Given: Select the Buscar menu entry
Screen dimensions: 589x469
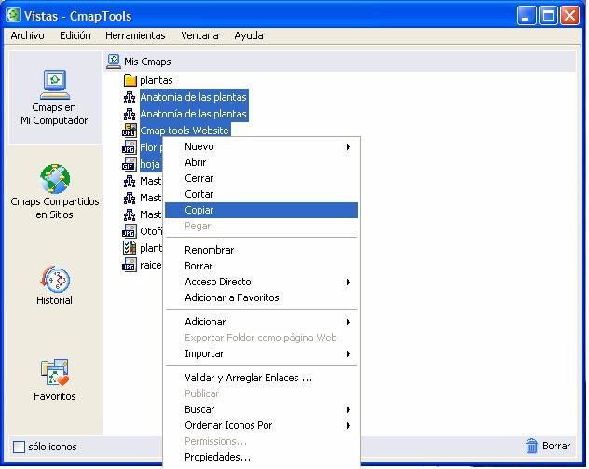Looking at the screenshot, I should click(x=262, y=409).
